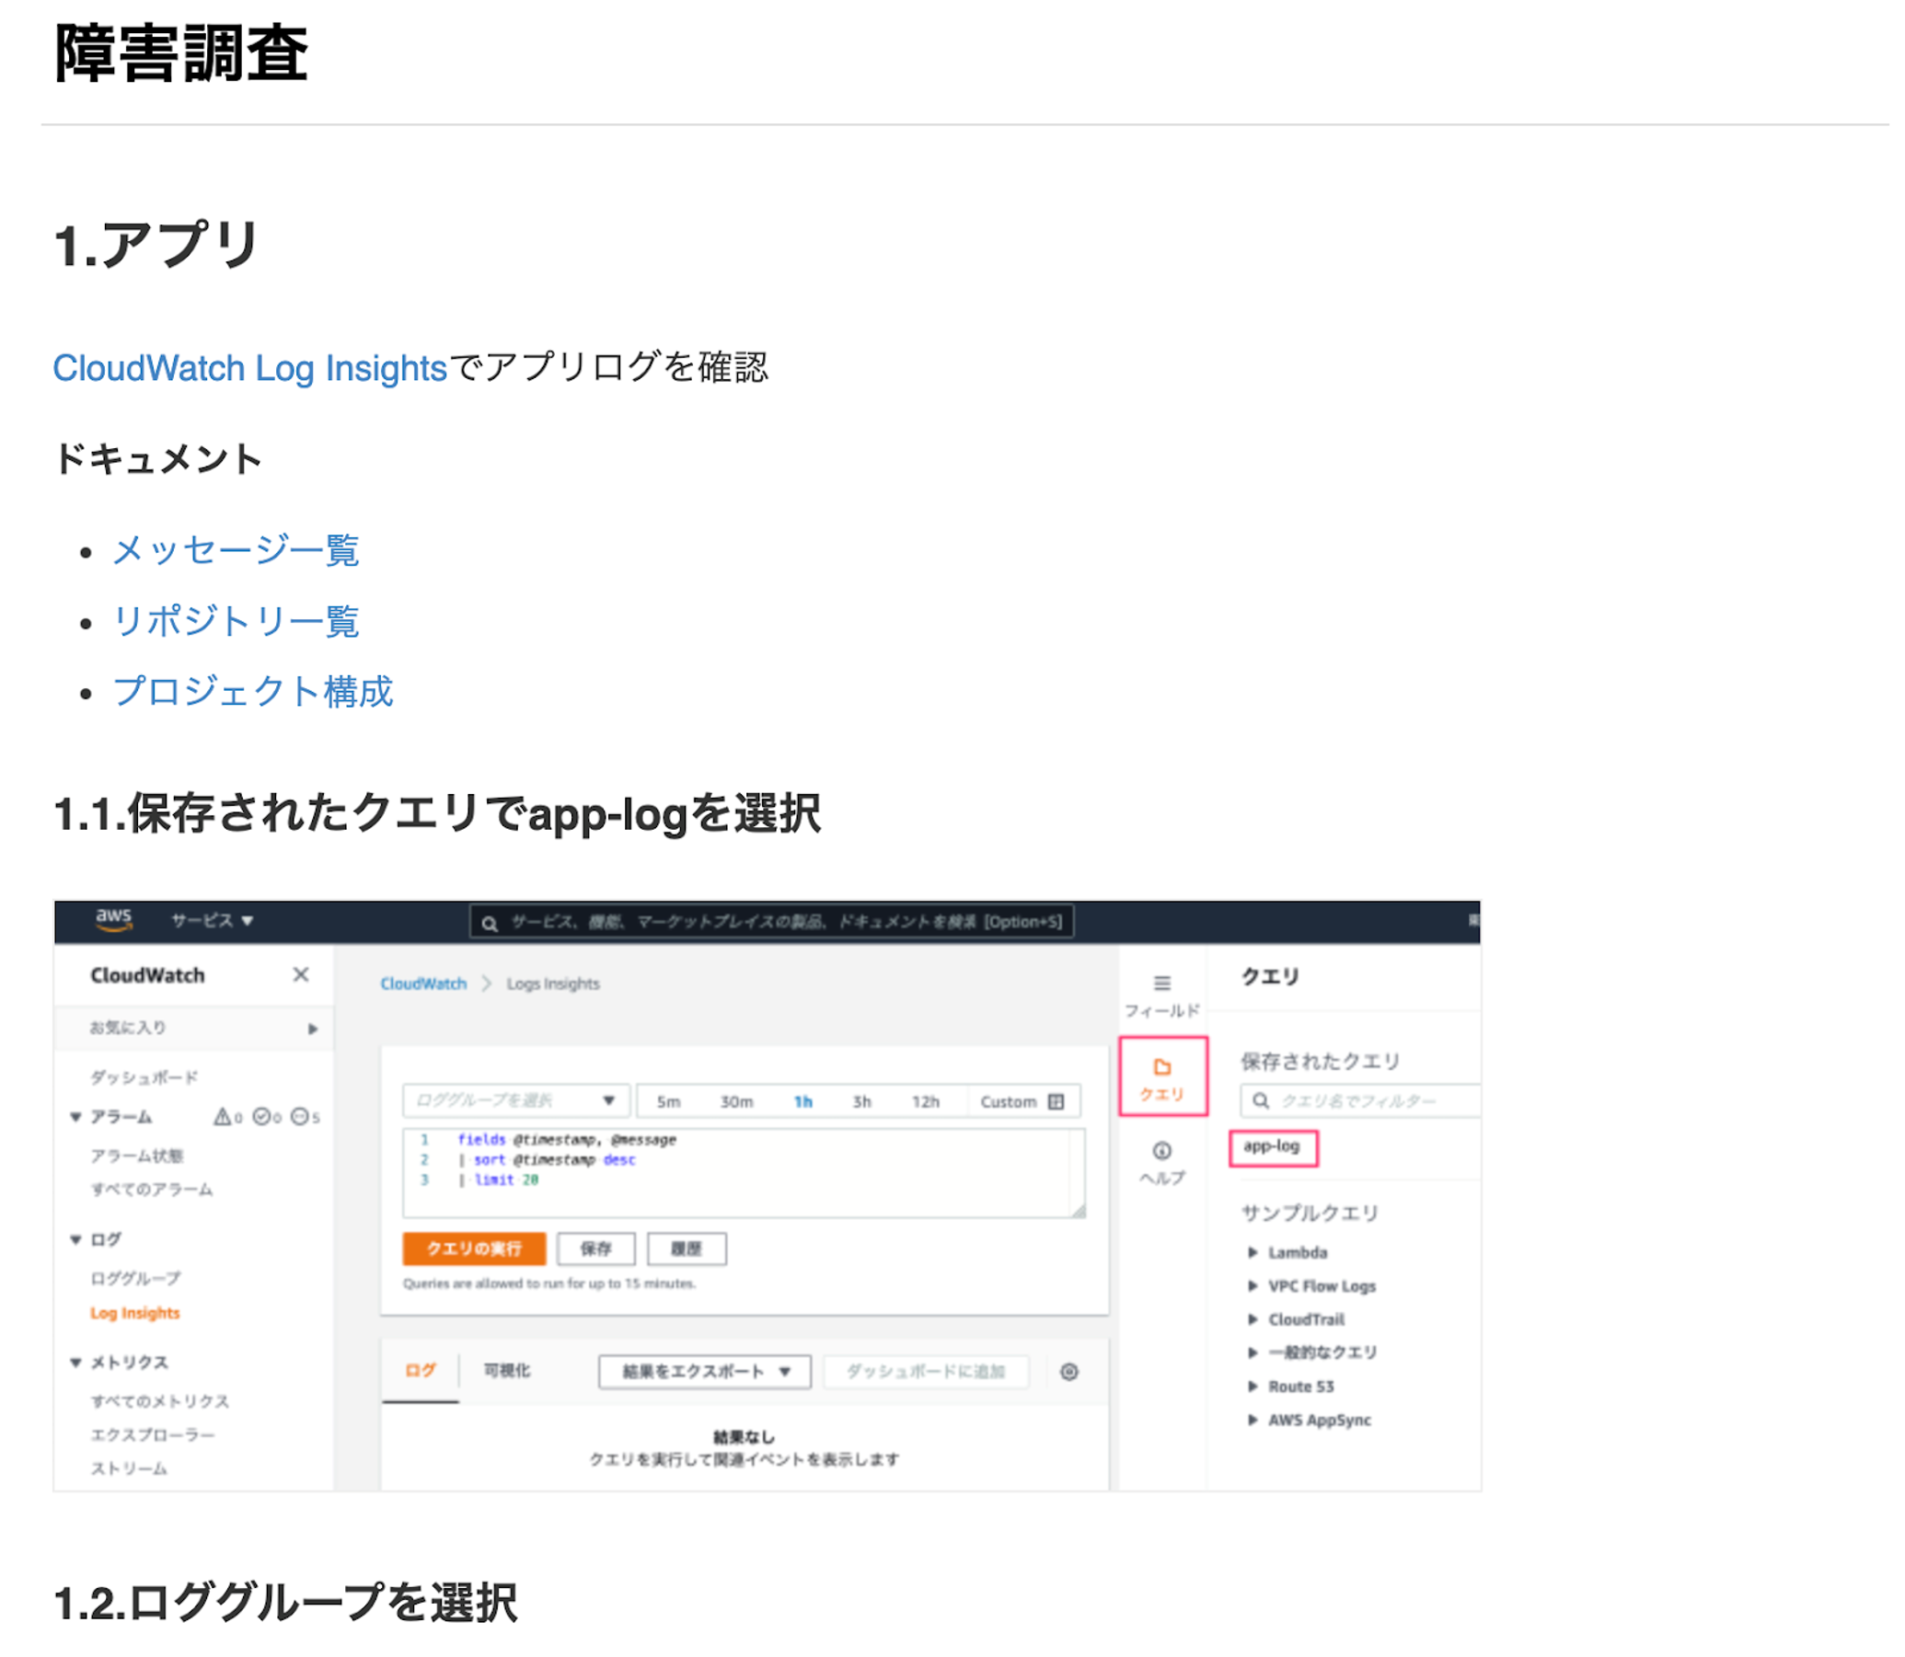Close the CloudWatch sidebar with X
The image size is (1905, 1657).
pos(301,975)
